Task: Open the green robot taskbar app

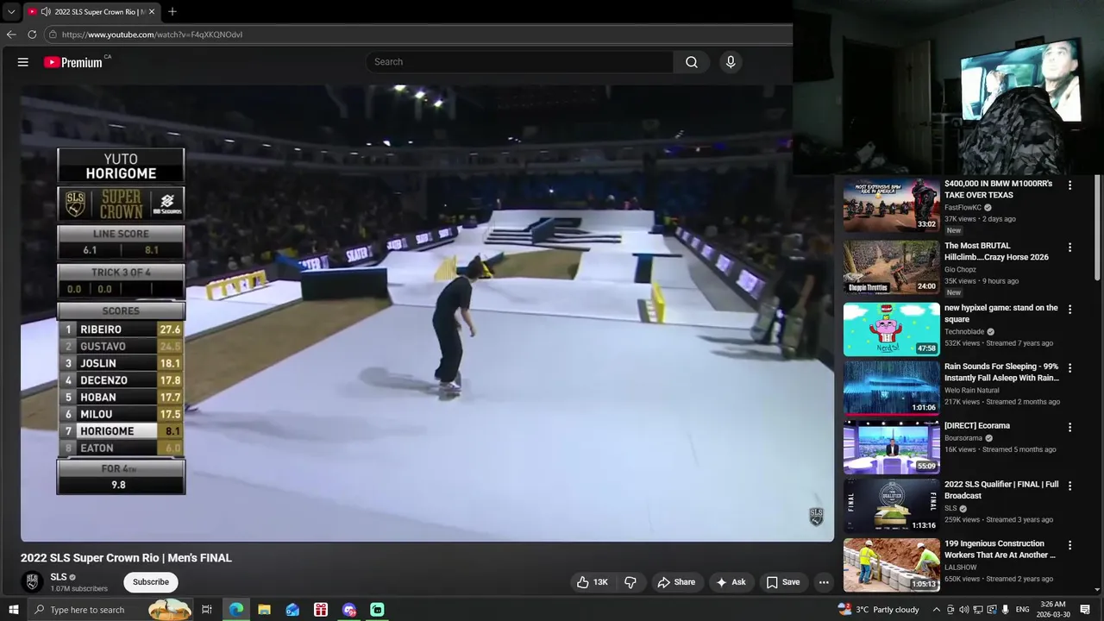Action: click(x=377, y=610)
